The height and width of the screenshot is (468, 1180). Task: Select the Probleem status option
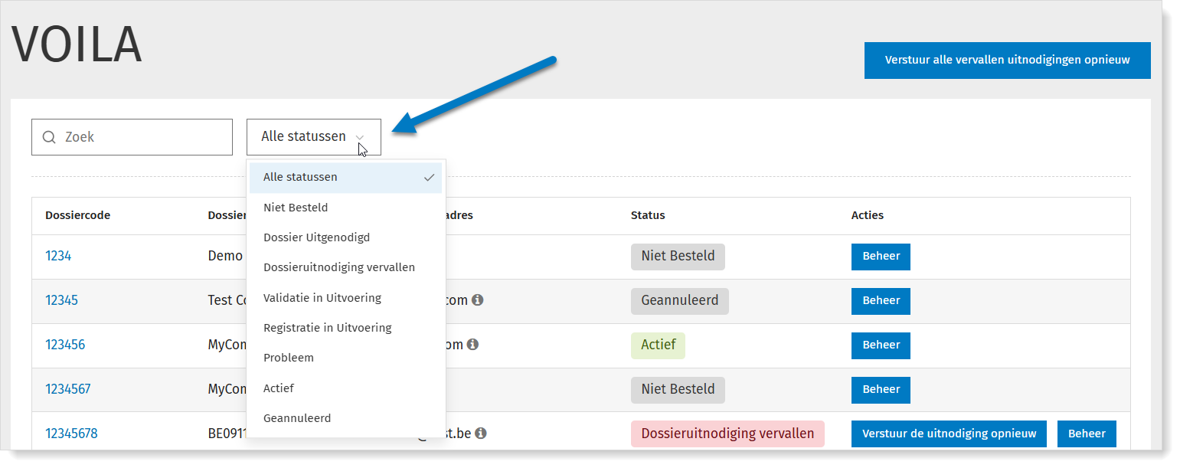tap(345, 358)
